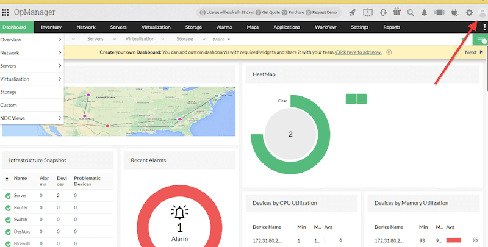Open the apps grid launcher
This screenshot has height=247, width=488.
tap(5, 12)
